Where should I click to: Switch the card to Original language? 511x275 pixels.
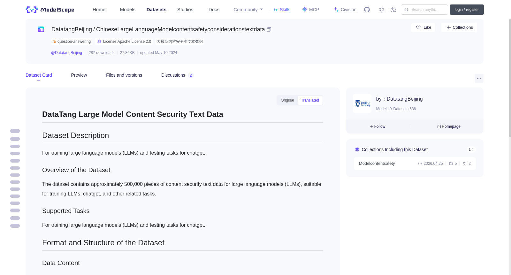coord(287,100)
